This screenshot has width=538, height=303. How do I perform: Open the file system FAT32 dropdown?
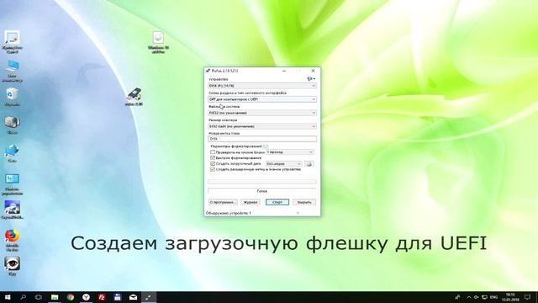click(x=262, y=113)
